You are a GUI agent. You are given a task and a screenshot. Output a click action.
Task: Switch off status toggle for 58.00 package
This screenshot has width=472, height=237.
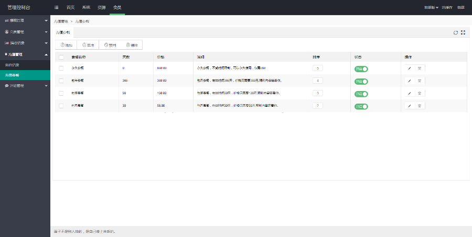point(361,106)
